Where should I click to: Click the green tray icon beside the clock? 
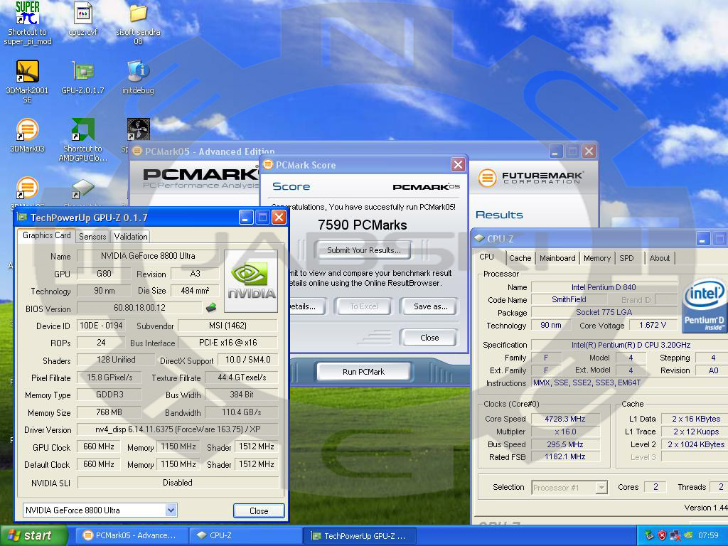688,535
